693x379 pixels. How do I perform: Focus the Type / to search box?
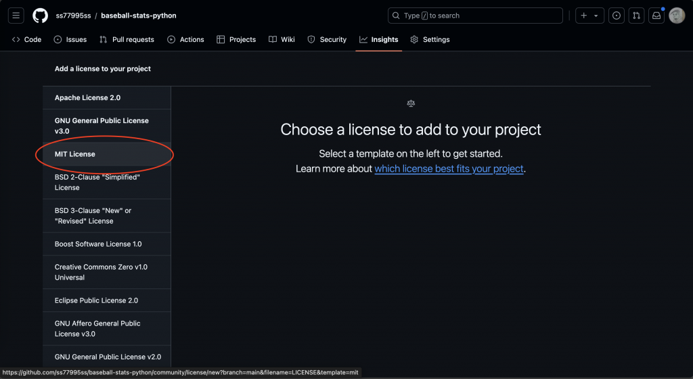click(475, 16)
